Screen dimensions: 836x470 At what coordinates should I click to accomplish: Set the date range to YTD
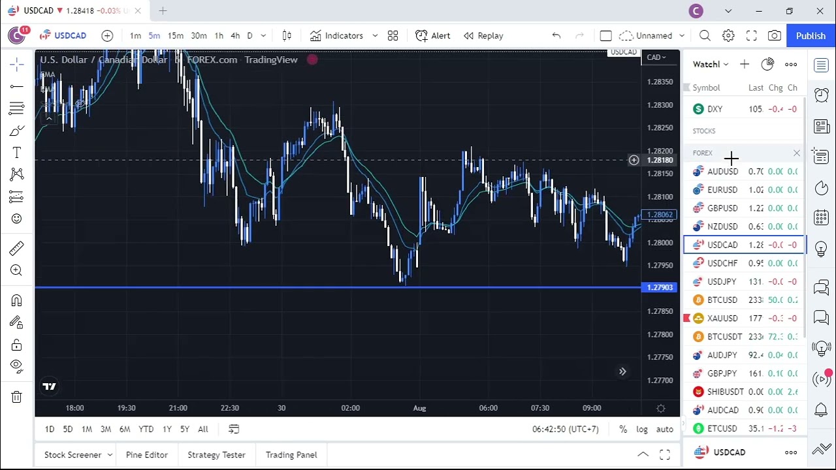(146, 429)
